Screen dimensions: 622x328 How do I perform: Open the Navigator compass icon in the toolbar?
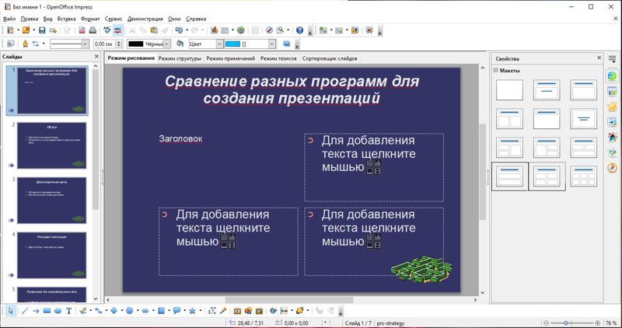(x=269, y=30)
